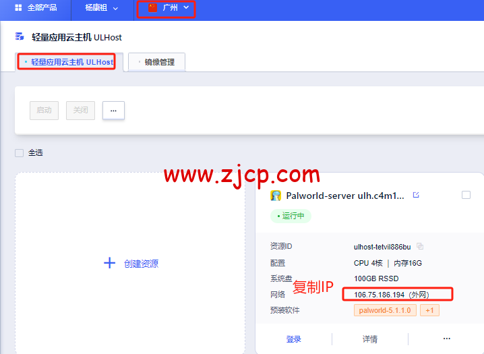Open toolbar more actions ellipsis button

(x=114, y=111)
